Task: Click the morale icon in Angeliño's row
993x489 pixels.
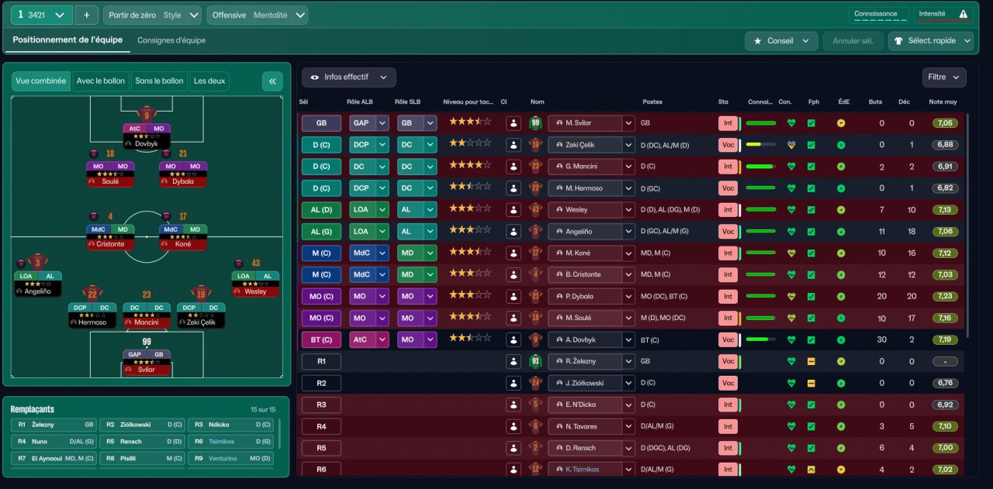Action: (841, 232)
